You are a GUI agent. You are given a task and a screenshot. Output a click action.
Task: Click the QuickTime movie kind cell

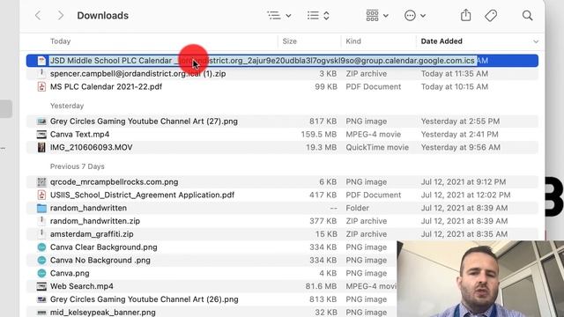point(377,147)
